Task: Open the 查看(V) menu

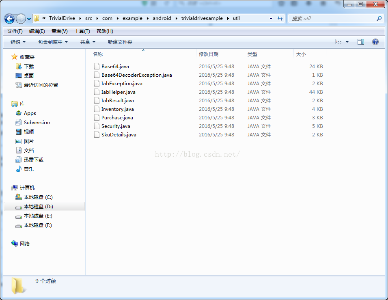Action: point(59,31)
